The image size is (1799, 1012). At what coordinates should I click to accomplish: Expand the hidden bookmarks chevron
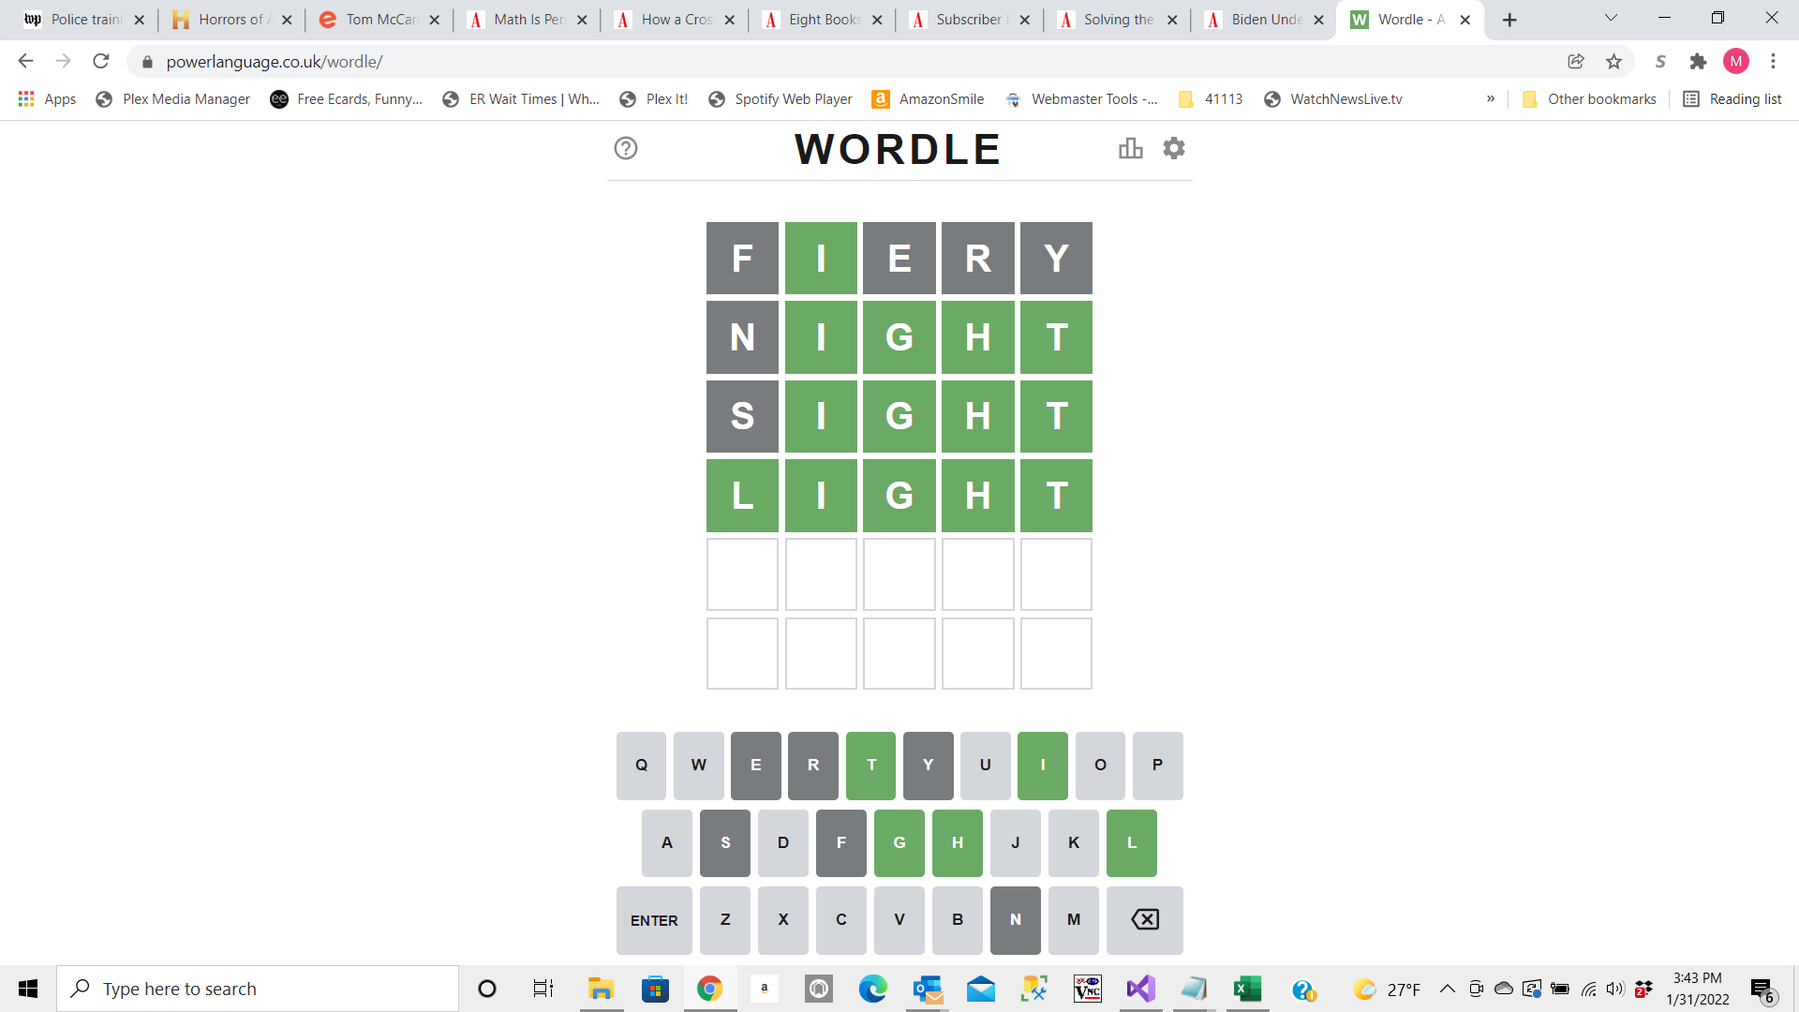[x=1490, y=99]
